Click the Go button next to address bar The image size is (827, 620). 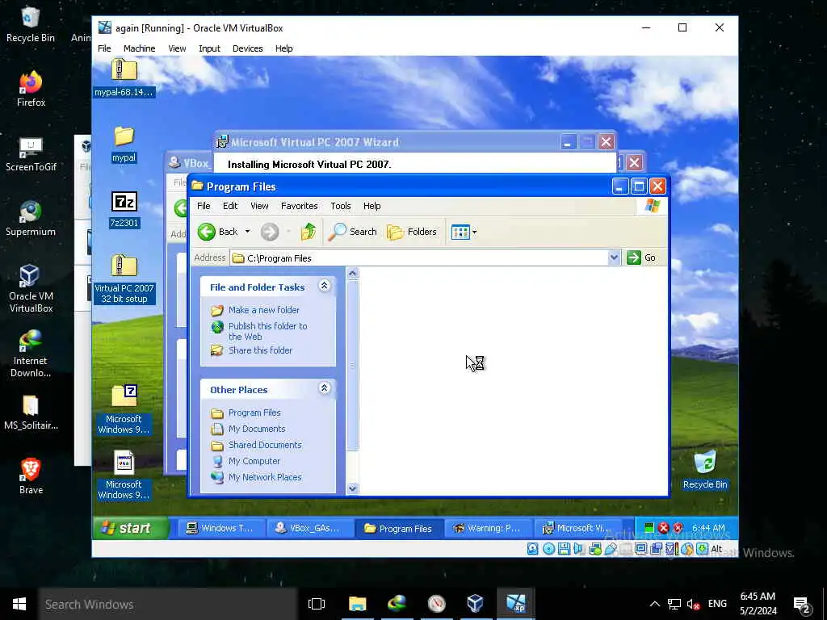coord(642,258)
